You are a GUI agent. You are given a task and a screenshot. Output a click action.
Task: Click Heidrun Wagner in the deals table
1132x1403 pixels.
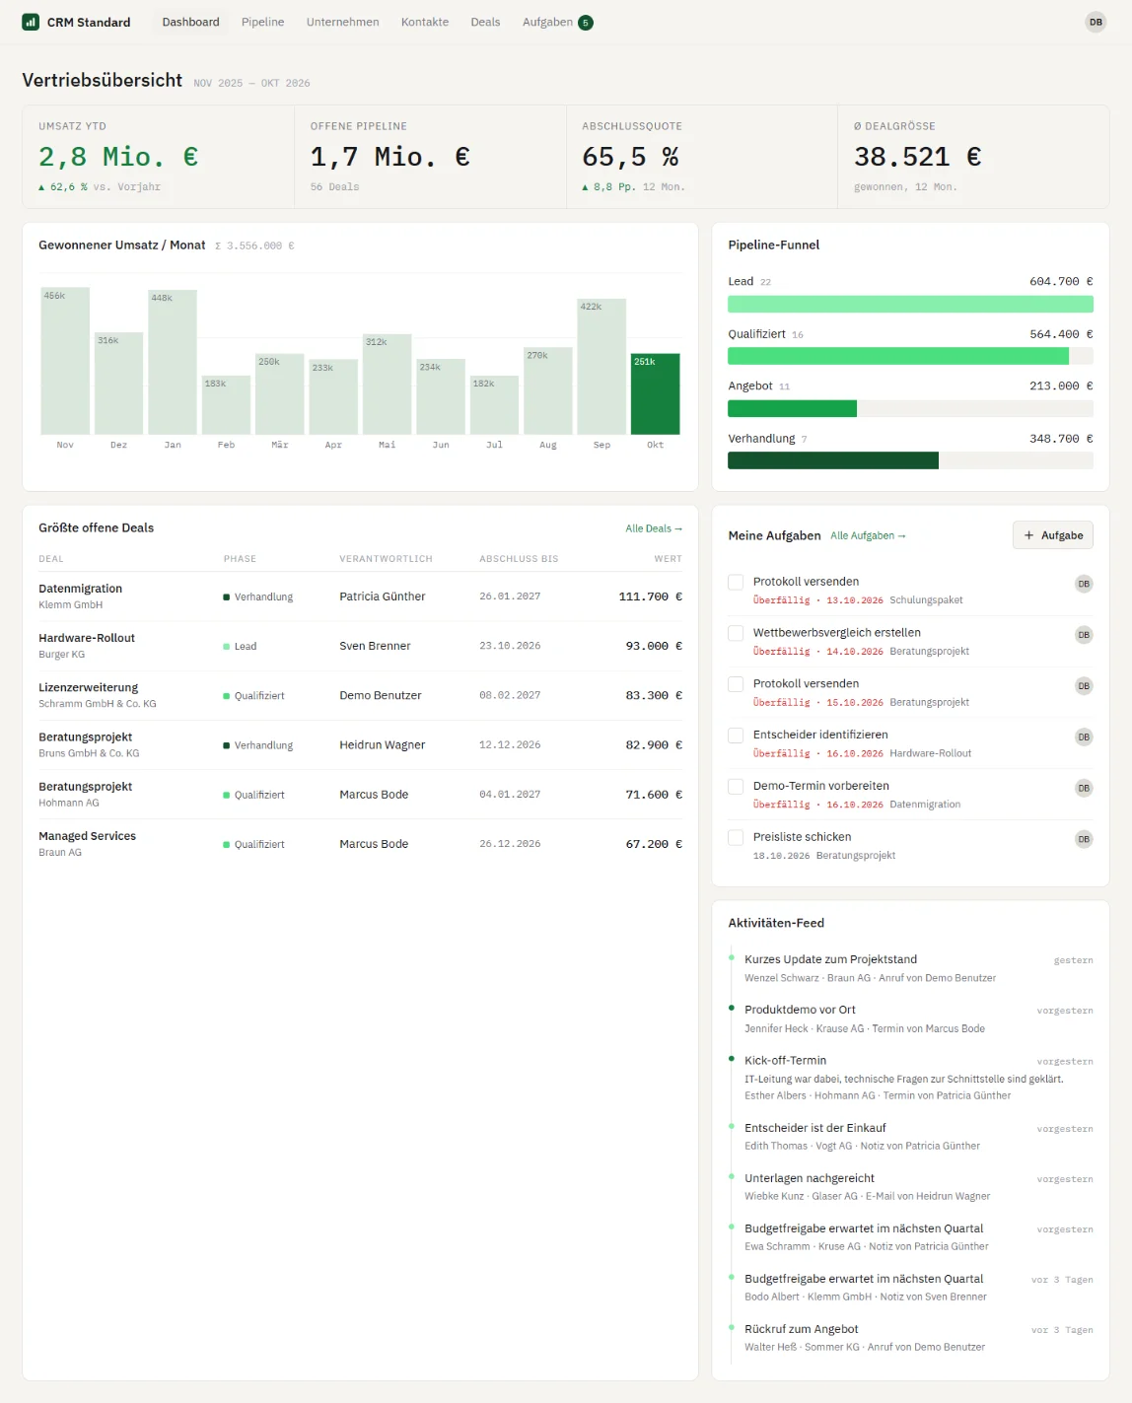point(383,745)
